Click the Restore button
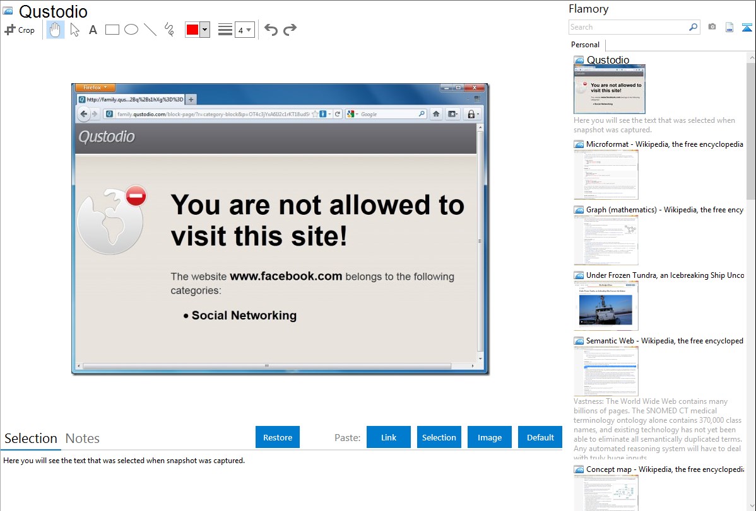This screenshot has height=511, width=756. click(x=278, y=437)
